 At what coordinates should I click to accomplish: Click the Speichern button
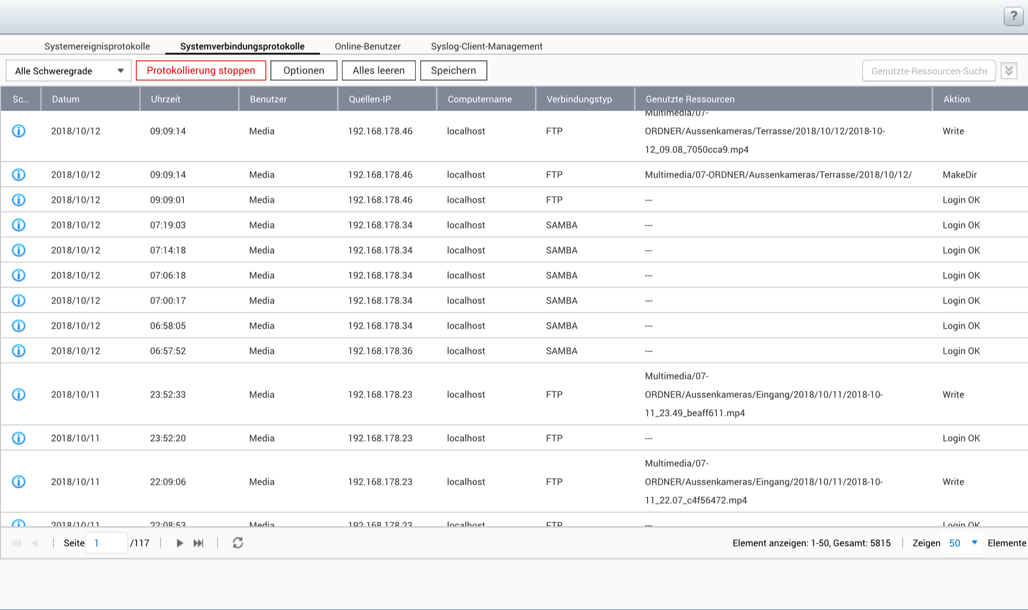tap(453, 70)
